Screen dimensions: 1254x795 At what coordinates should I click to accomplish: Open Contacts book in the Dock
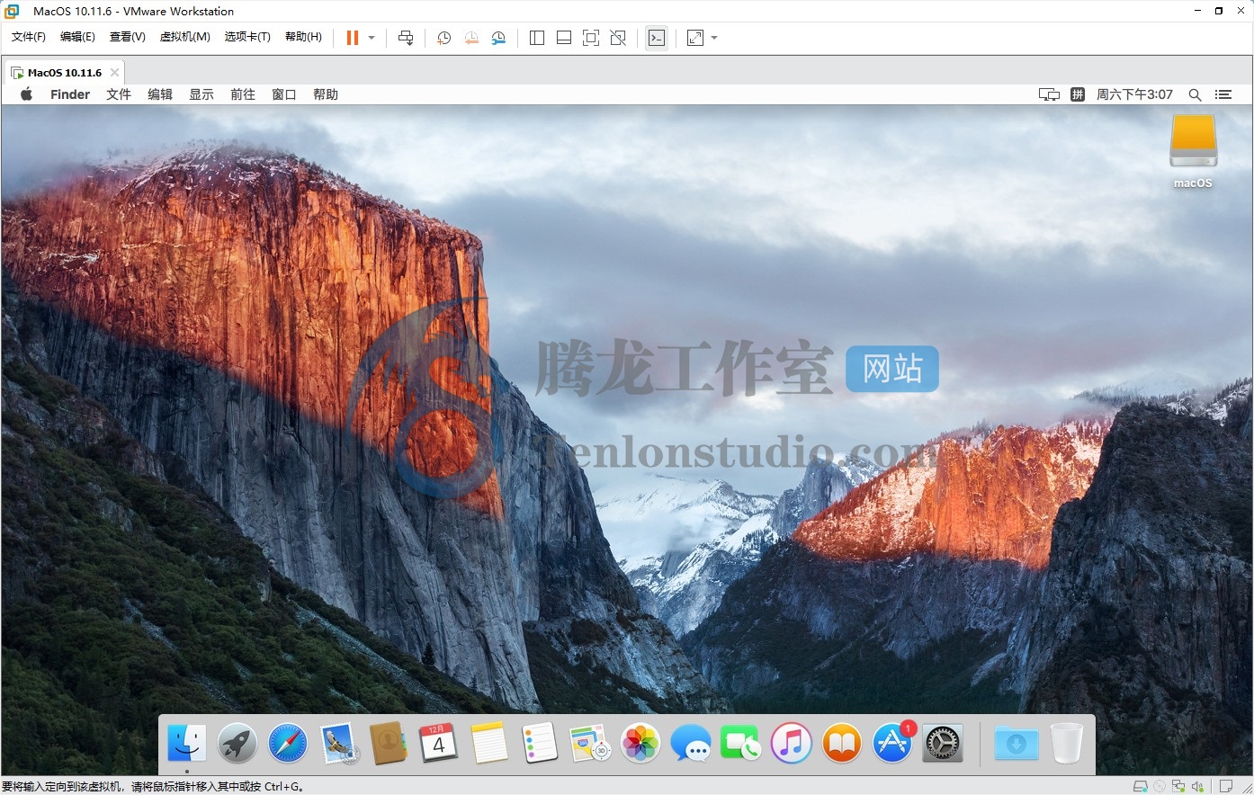(x=389, y=744)
